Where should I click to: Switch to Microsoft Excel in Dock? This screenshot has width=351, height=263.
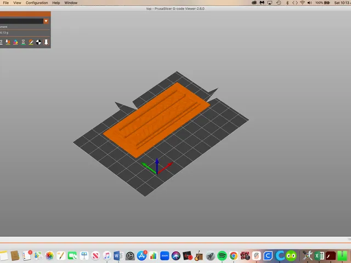coord(319,256)
